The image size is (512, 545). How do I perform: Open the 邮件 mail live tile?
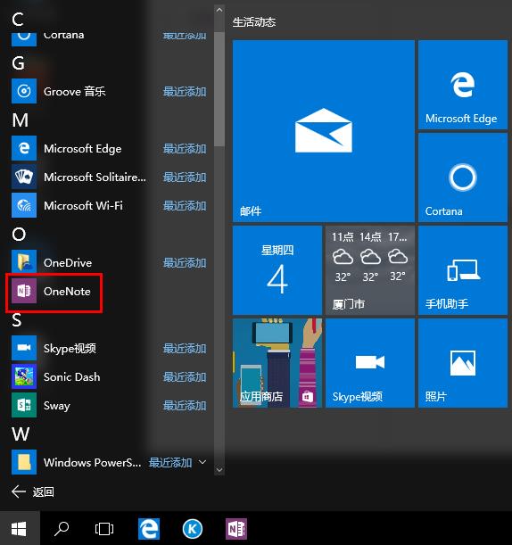(324, 131)
